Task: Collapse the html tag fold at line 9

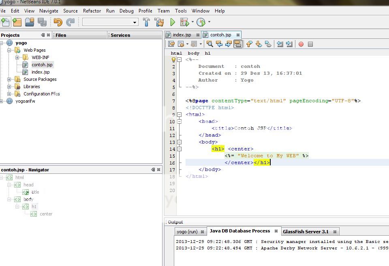Action: coord(179,114)
